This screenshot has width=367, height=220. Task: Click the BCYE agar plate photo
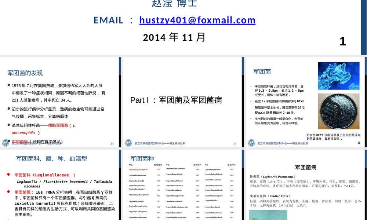(x=339, y=111)
